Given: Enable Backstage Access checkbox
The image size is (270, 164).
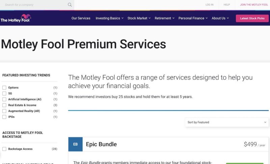Looking at the screenshot, I should point(4,149).
